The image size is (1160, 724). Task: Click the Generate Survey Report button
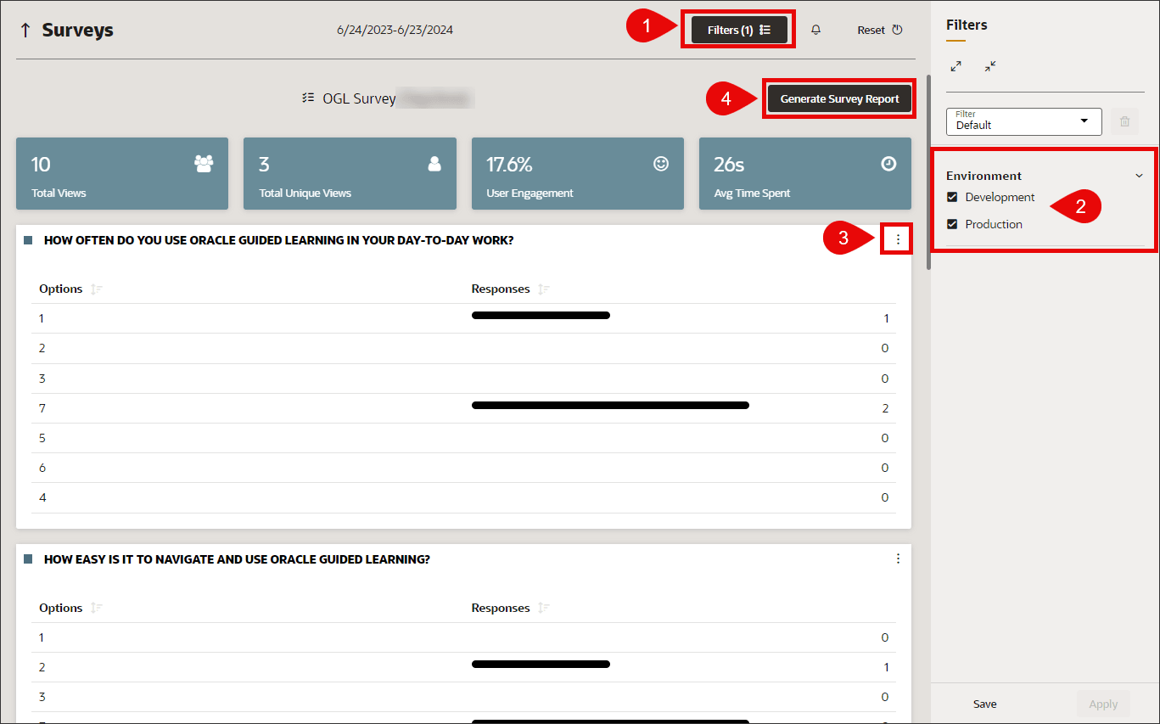click(x=838, y=98)
